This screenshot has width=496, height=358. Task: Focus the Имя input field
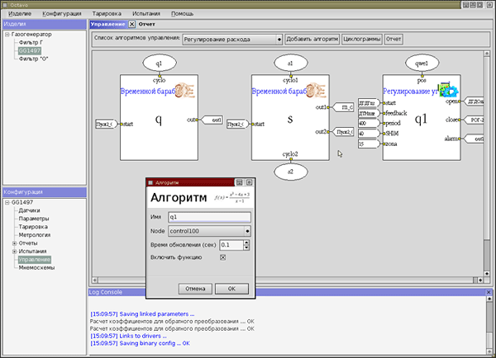point(209,217)
